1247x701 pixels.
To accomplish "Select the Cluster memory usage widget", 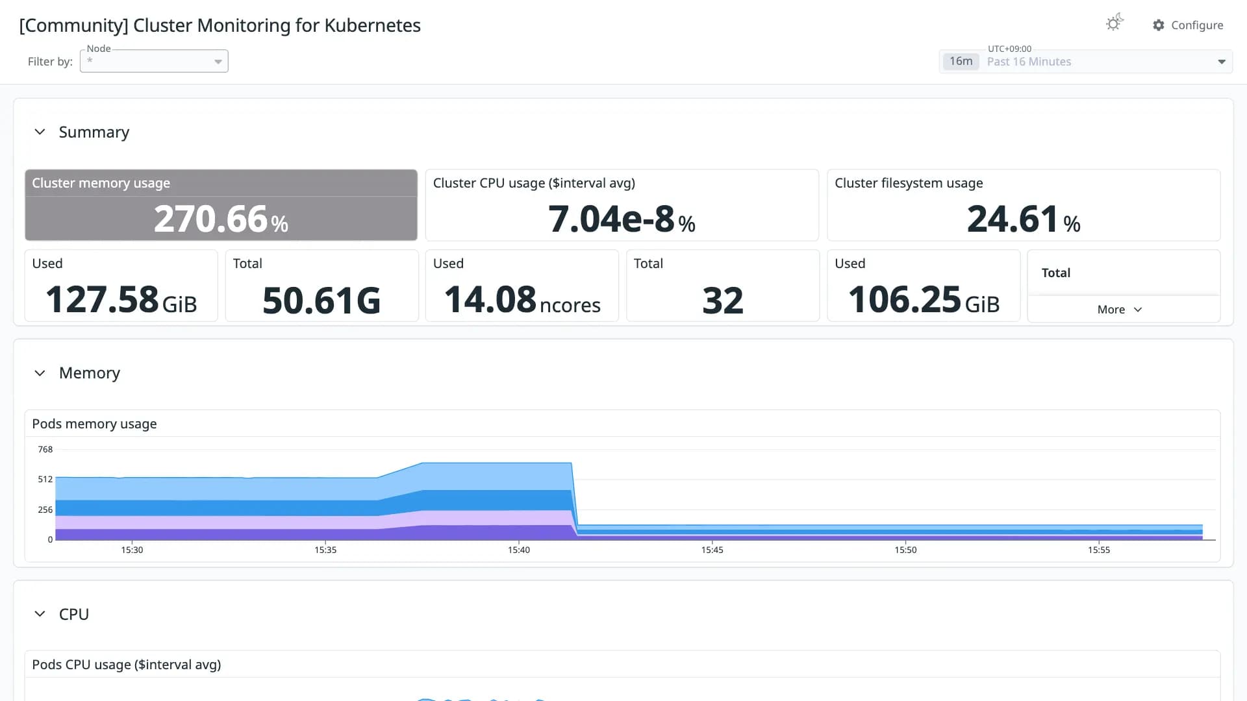I will 221,205.
